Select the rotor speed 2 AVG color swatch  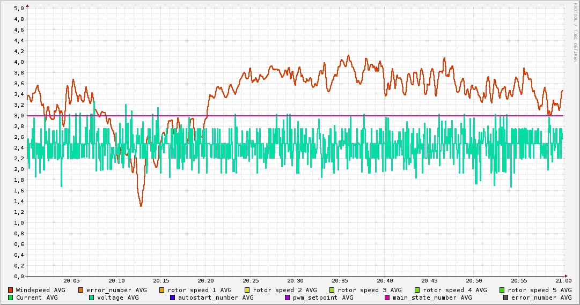pos(247,290)
